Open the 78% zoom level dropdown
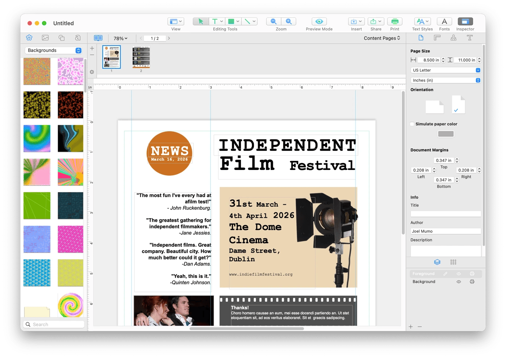The width and height of the screenshot is (506, 358). coord(120,38)
